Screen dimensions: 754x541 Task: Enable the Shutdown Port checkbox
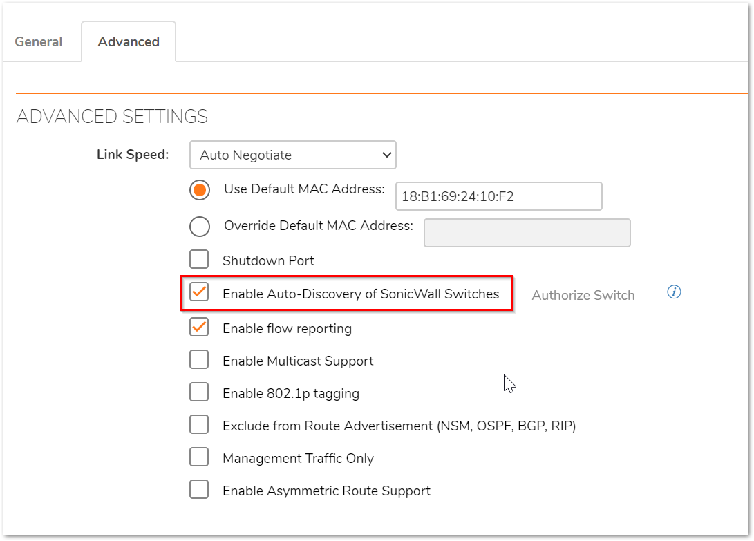click(199, 259)
